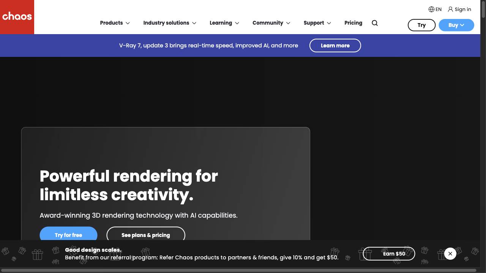Expand the Learning menu
This screenshot has height=273, width=486.
tap(224, 23)
